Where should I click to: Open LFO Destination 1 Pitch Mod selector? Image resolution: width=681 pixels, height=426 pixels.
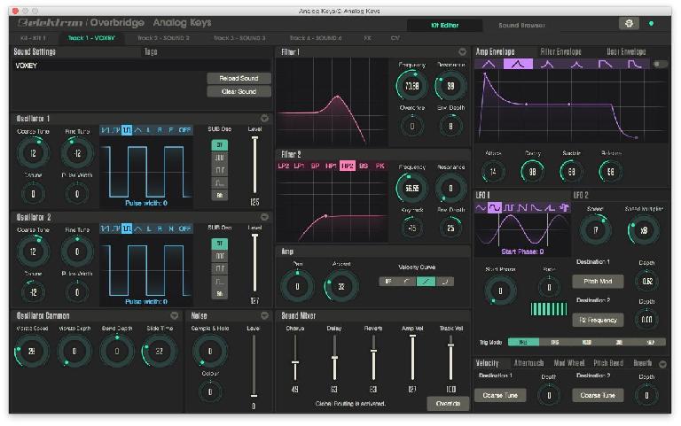point(598,281)
